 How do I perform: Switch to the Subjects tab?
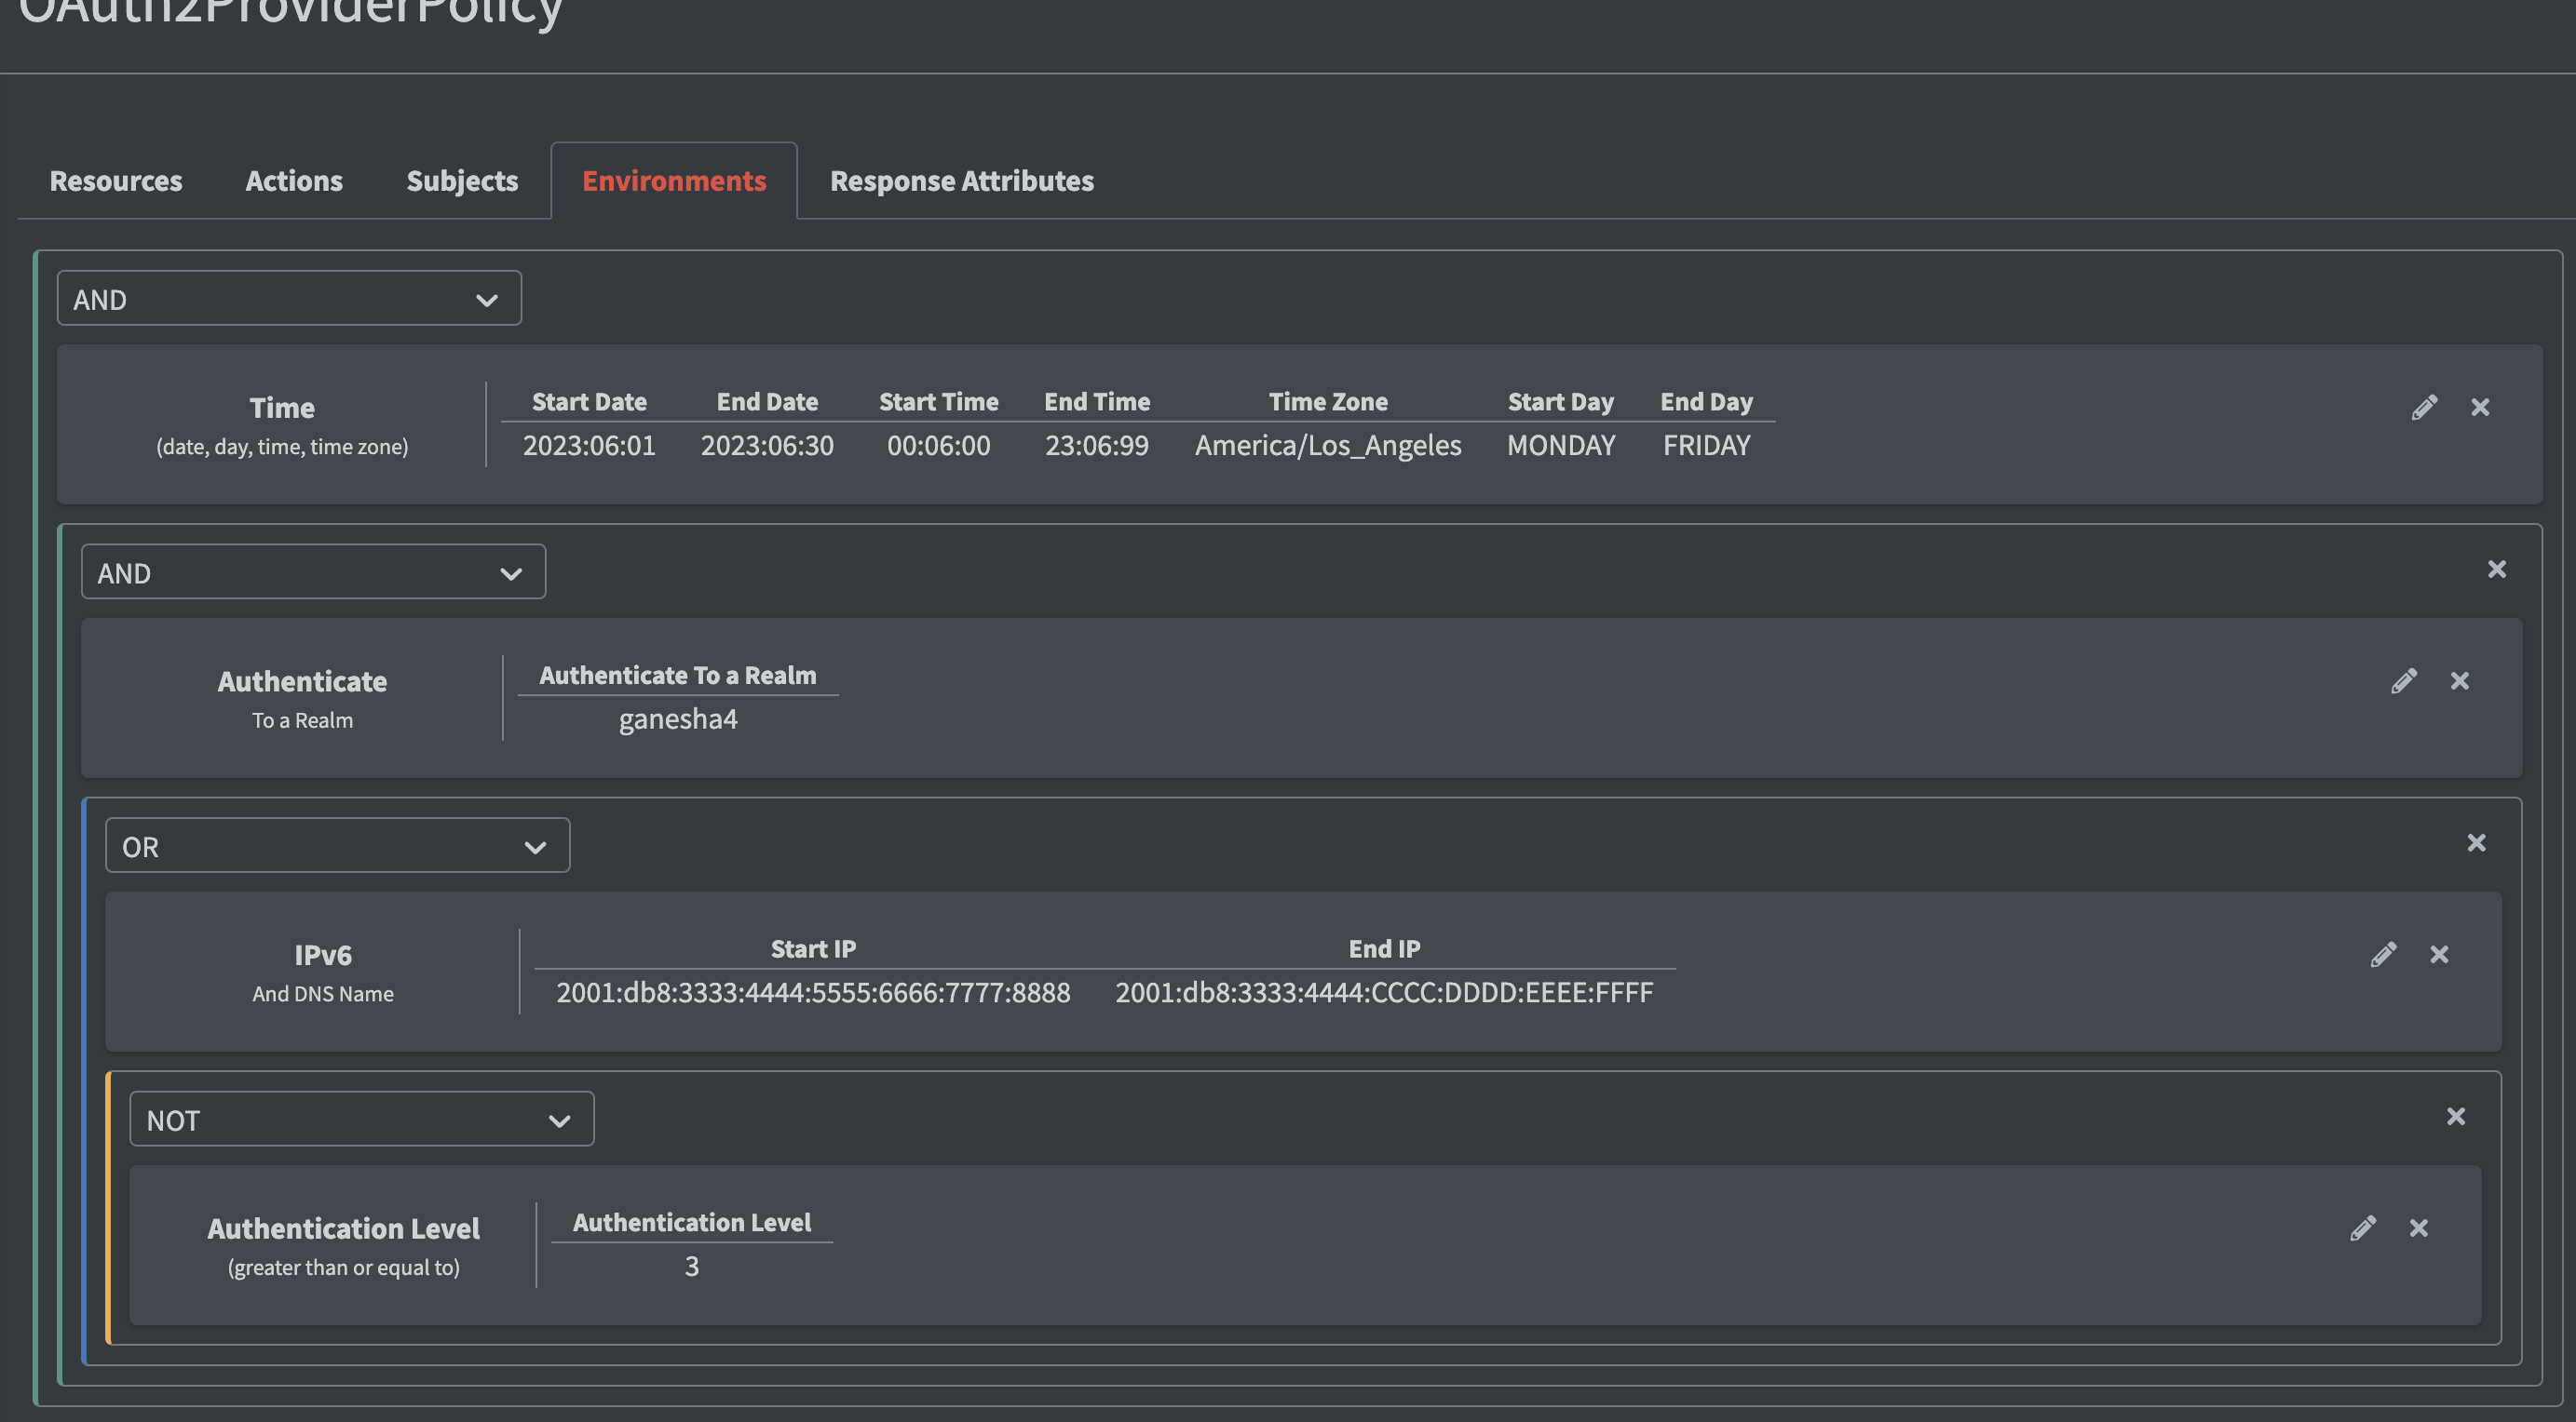coord(462,181)
